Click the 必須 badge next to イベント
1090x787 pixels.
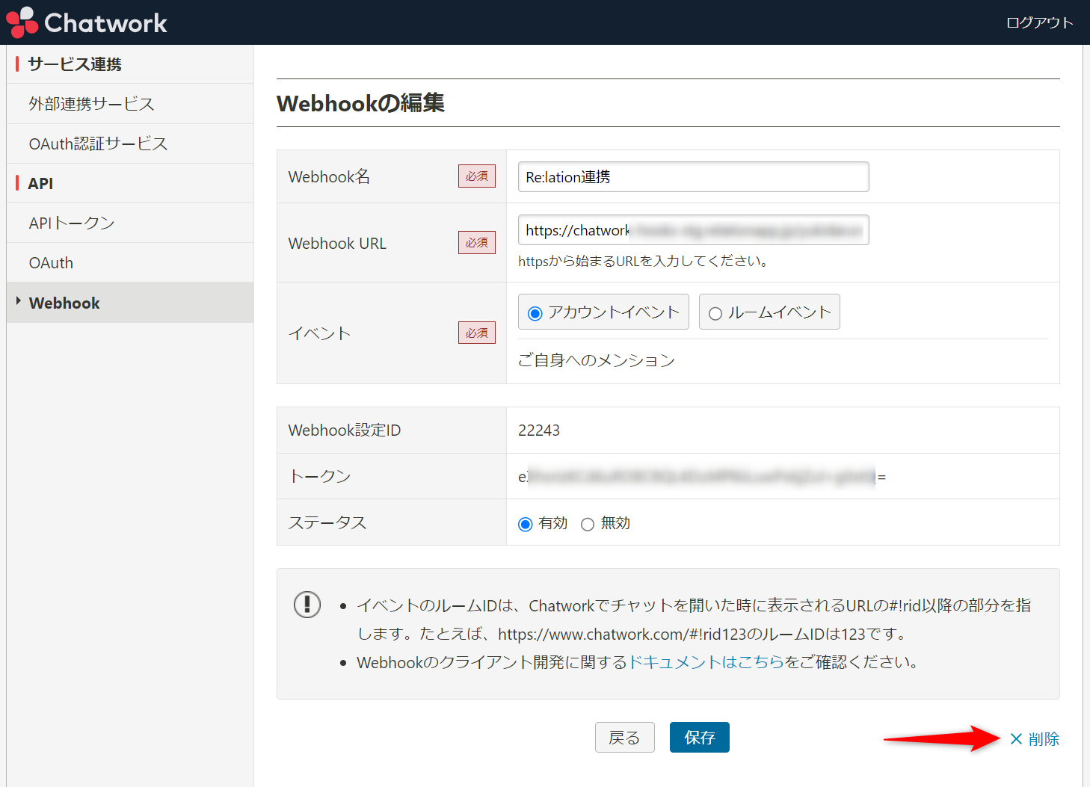click(477, 333)
